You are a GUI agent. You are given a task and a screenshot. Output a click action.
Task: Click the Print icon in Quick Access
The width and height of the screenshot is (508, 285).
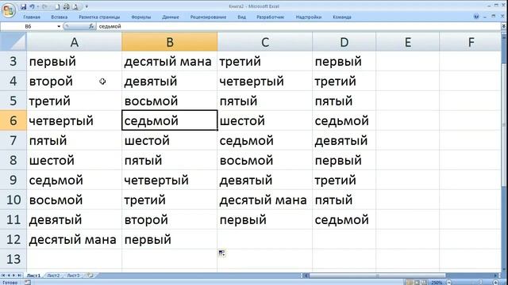click(67, 6)
